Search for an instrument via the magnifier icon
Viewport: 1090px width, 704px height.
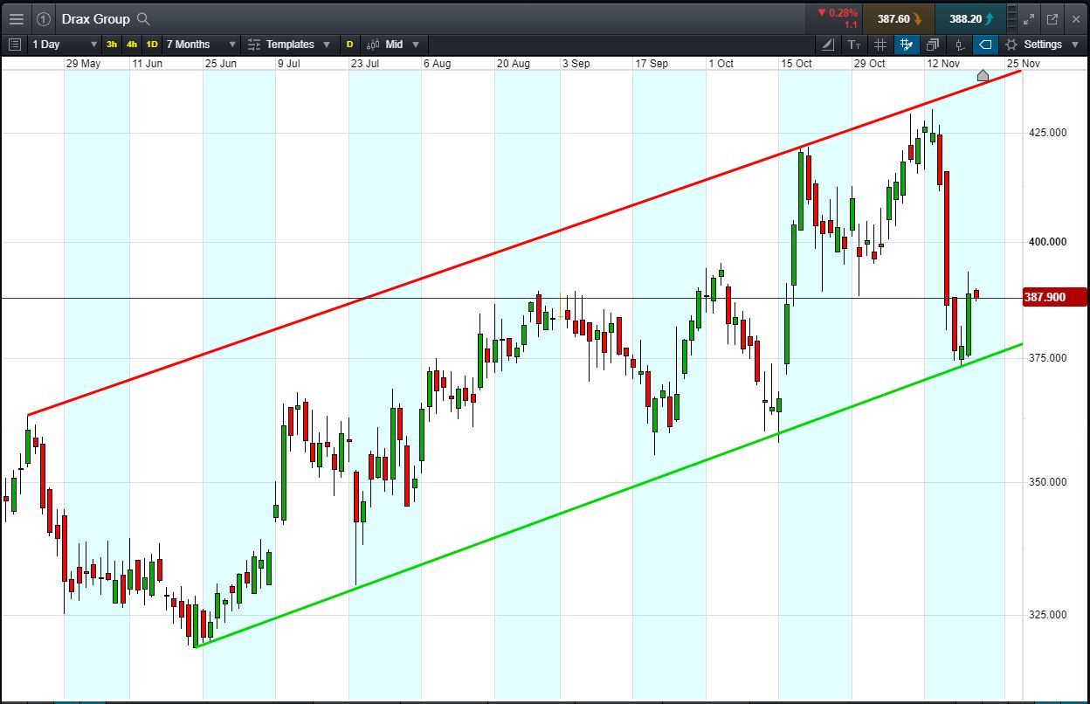pyautogui.click(x=144, y=18)
